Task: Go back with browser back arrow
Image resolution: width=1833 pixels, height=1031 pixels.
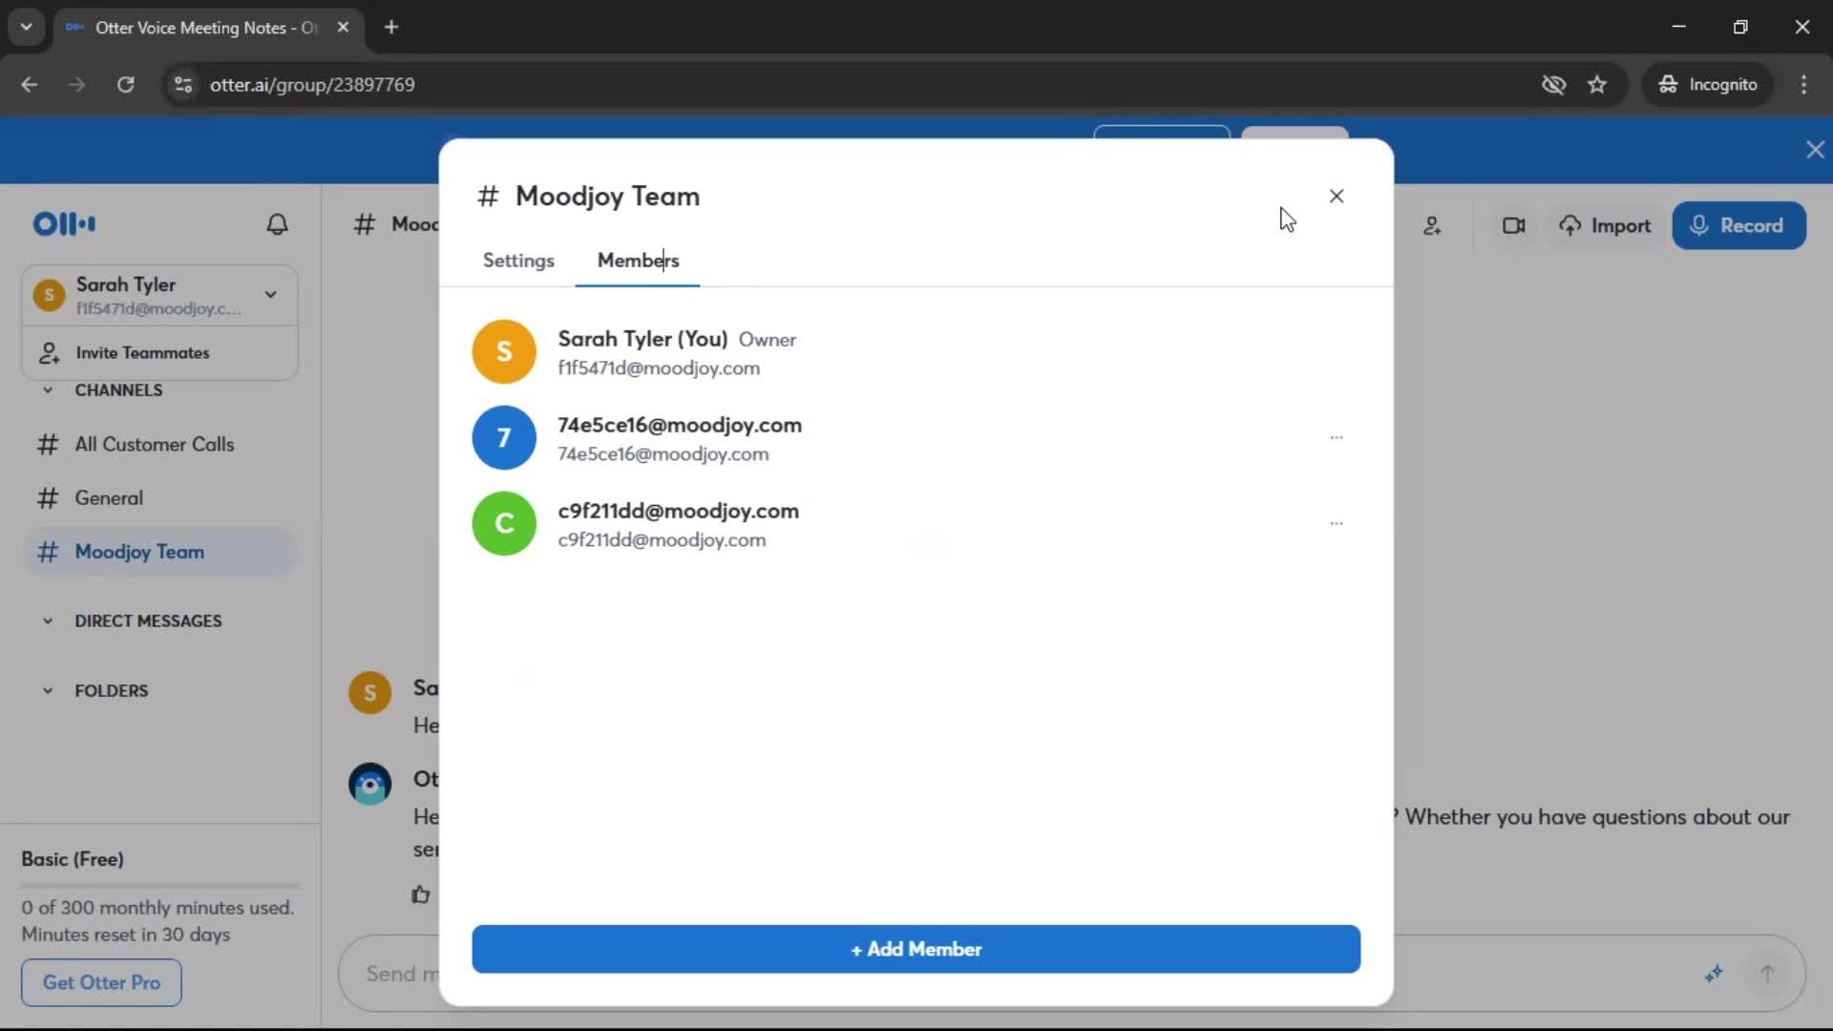Action: click(30, 85)
